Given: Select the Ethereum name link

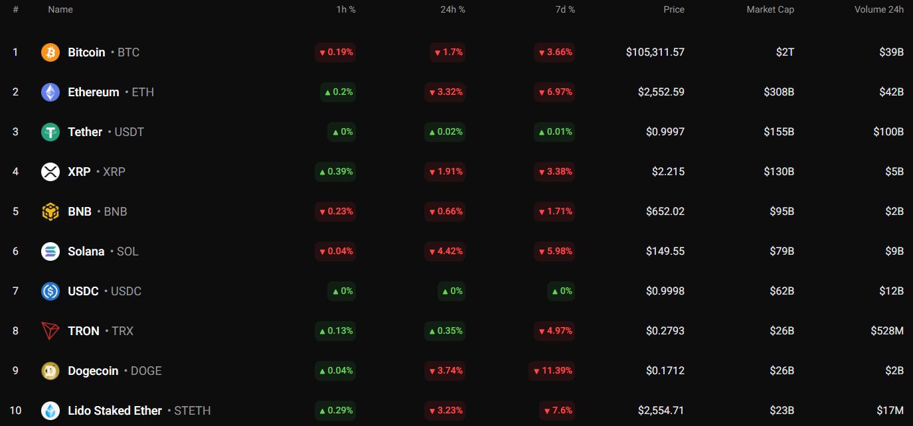Looking at the screenshot, I should (93, 92).
